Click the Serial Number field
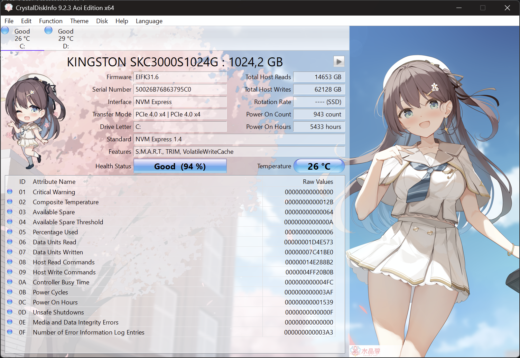The width and height of the screenshot is (520, 358). coord(180,89)
